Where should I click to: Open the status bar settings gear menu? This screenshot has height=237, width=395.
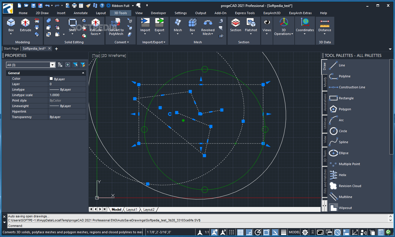(x=305, y=232)
